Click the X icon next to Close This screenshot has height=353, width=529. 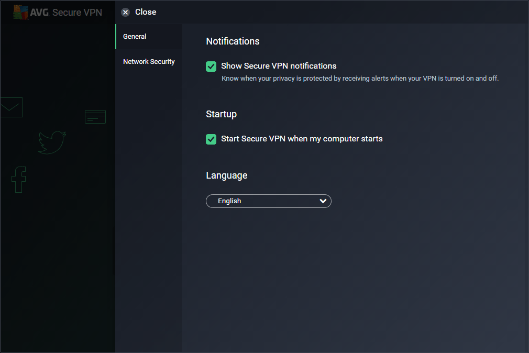coord(125,12)
